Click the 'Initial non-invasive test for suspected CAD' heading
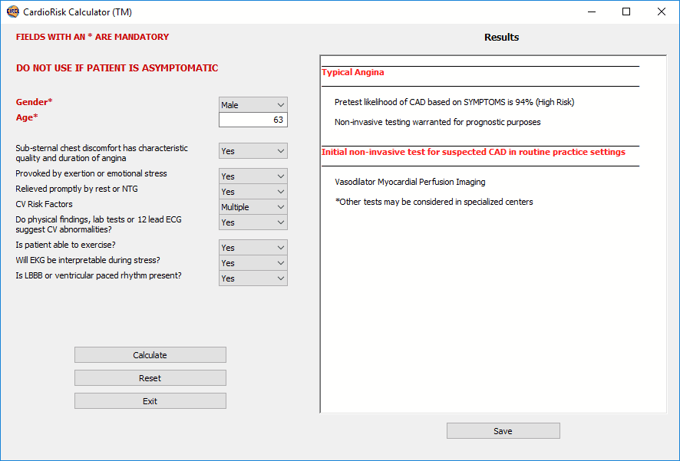Screen dimensions: 680x461 [474, 152]
